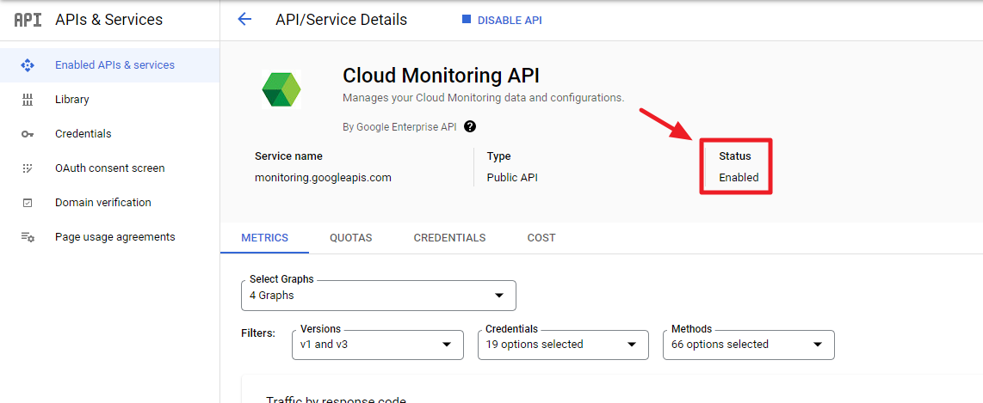The width and height of the screenshot is (983, 403).
Task: Click the Library sidebar icon
Action: click(x=28, y=100)
